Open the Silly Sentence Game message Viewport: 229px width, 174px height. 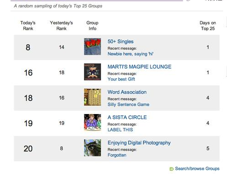[128, 104]
